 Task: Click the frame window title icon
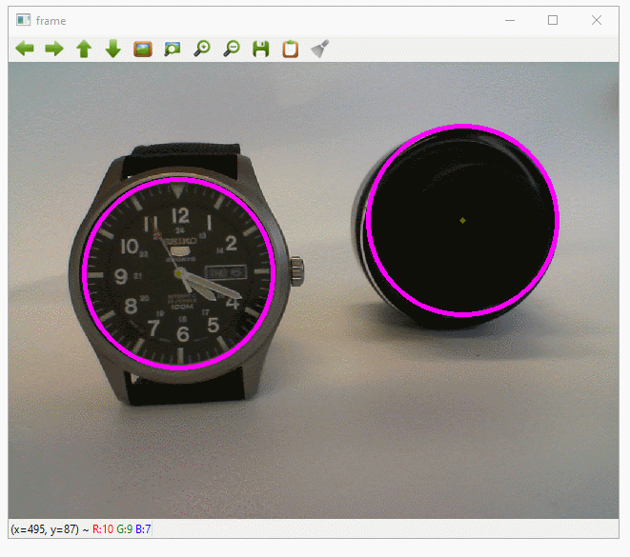23,20
